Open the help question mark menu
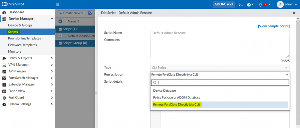The width and height of the screenshot is (300, 128). tap(249, 5)
